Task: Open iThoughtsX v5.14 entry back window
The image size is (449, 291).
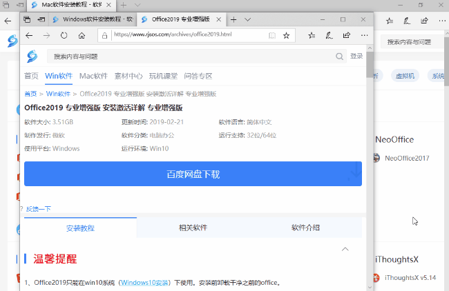Action: tap(410, 278)
